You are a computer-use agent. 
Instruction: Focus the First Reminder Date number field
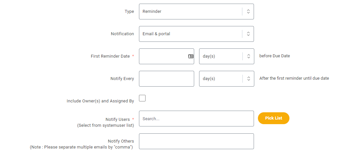click(167, 56)
